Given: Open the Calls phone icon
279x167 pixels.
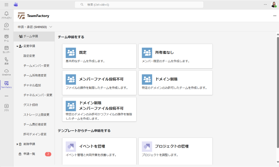Looking at the screenshot, I should pyautogui.click(x=6, y=60).
